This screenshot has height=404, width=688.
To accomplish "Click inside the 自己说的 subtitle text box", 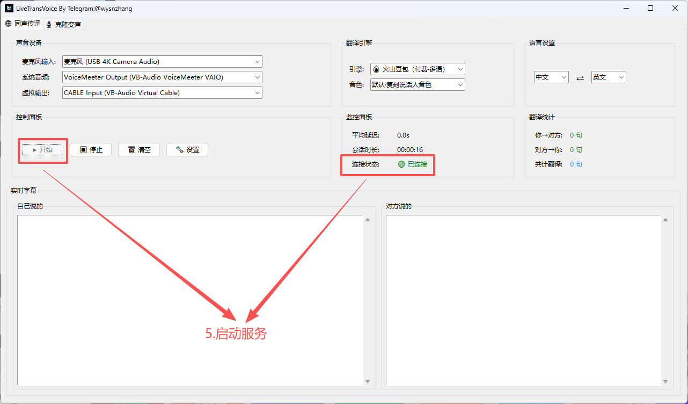I will coord(190,300).
